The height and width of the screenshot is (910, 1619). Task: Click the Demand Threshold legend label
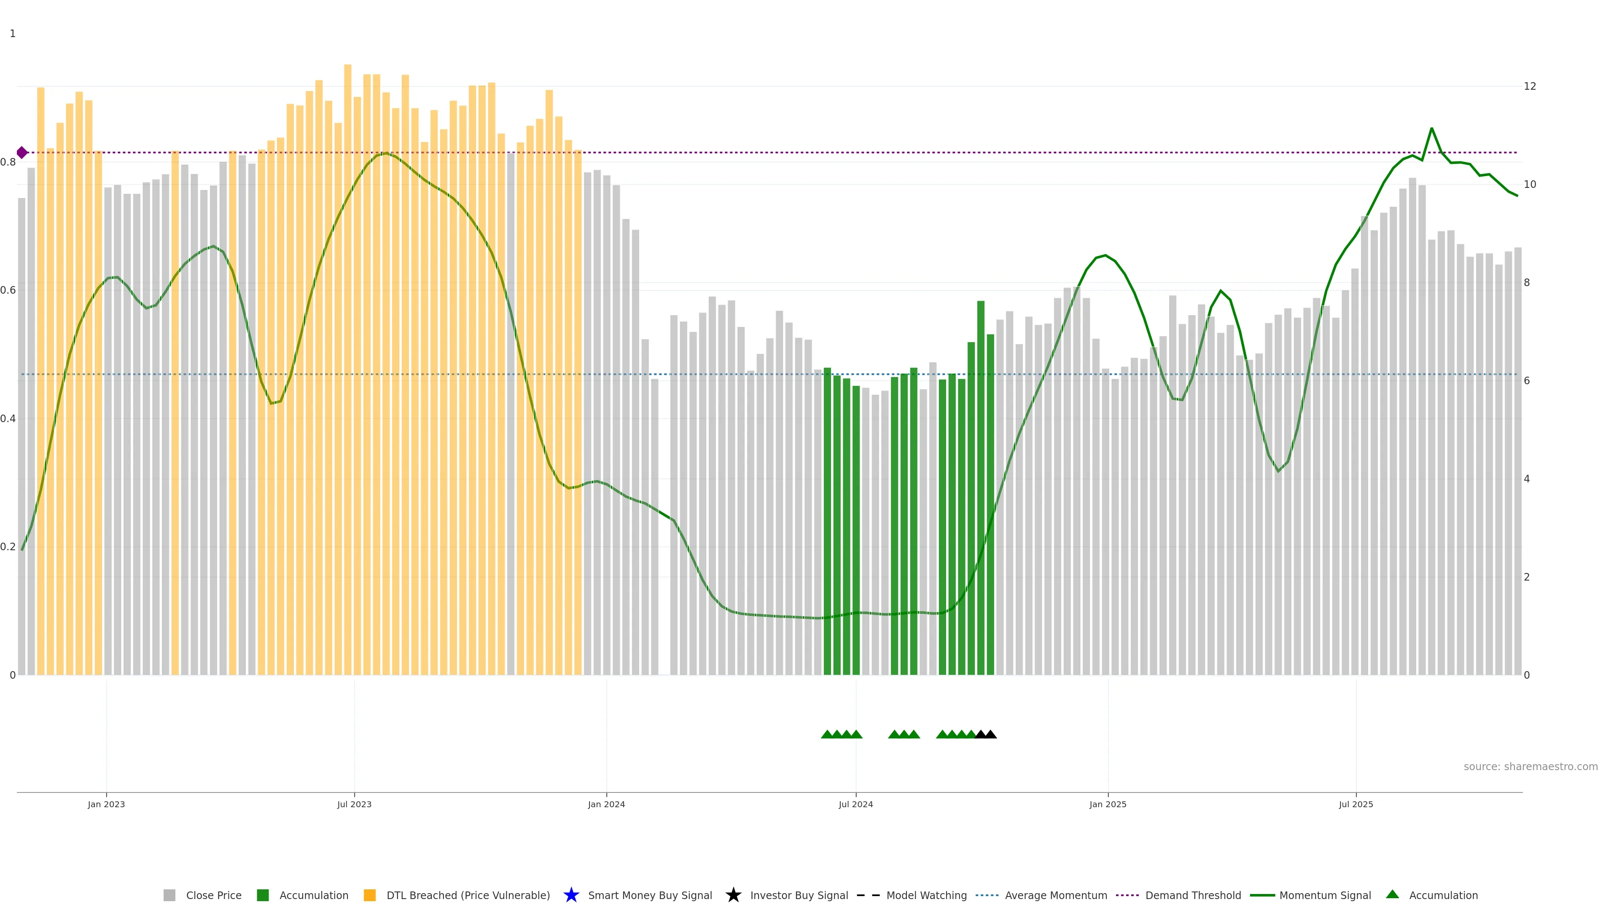click(x=1192, y=895)
